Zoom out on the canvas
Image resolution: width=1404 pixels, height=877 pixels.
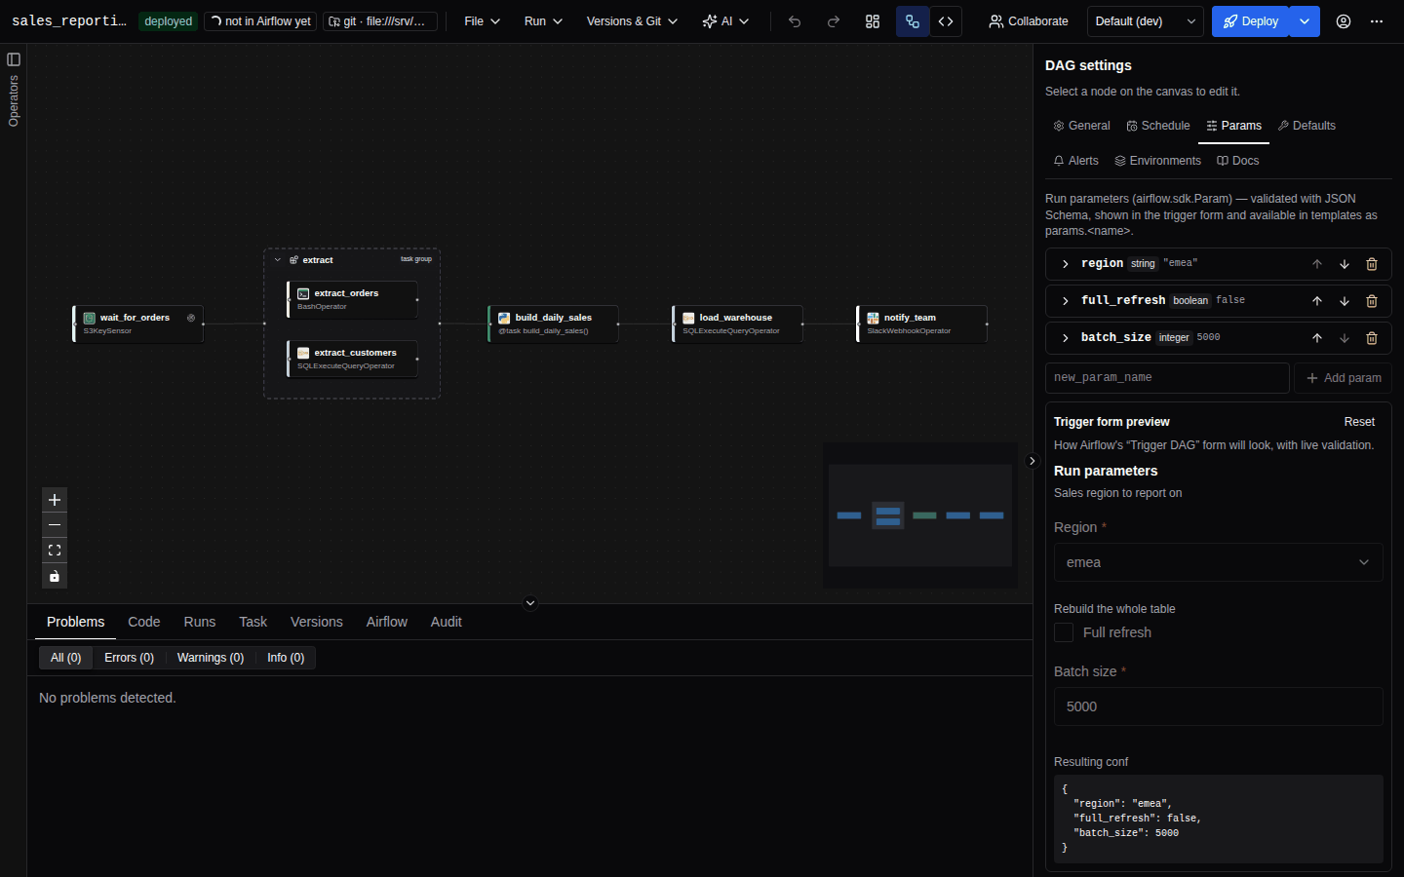pyautogui.click(x=55, y=525)
